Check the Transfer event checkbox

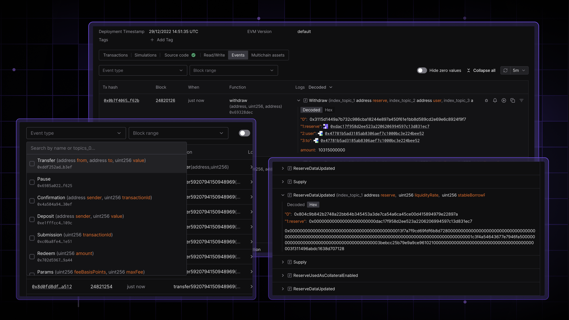pyautogui.click(x=32, y=164)
